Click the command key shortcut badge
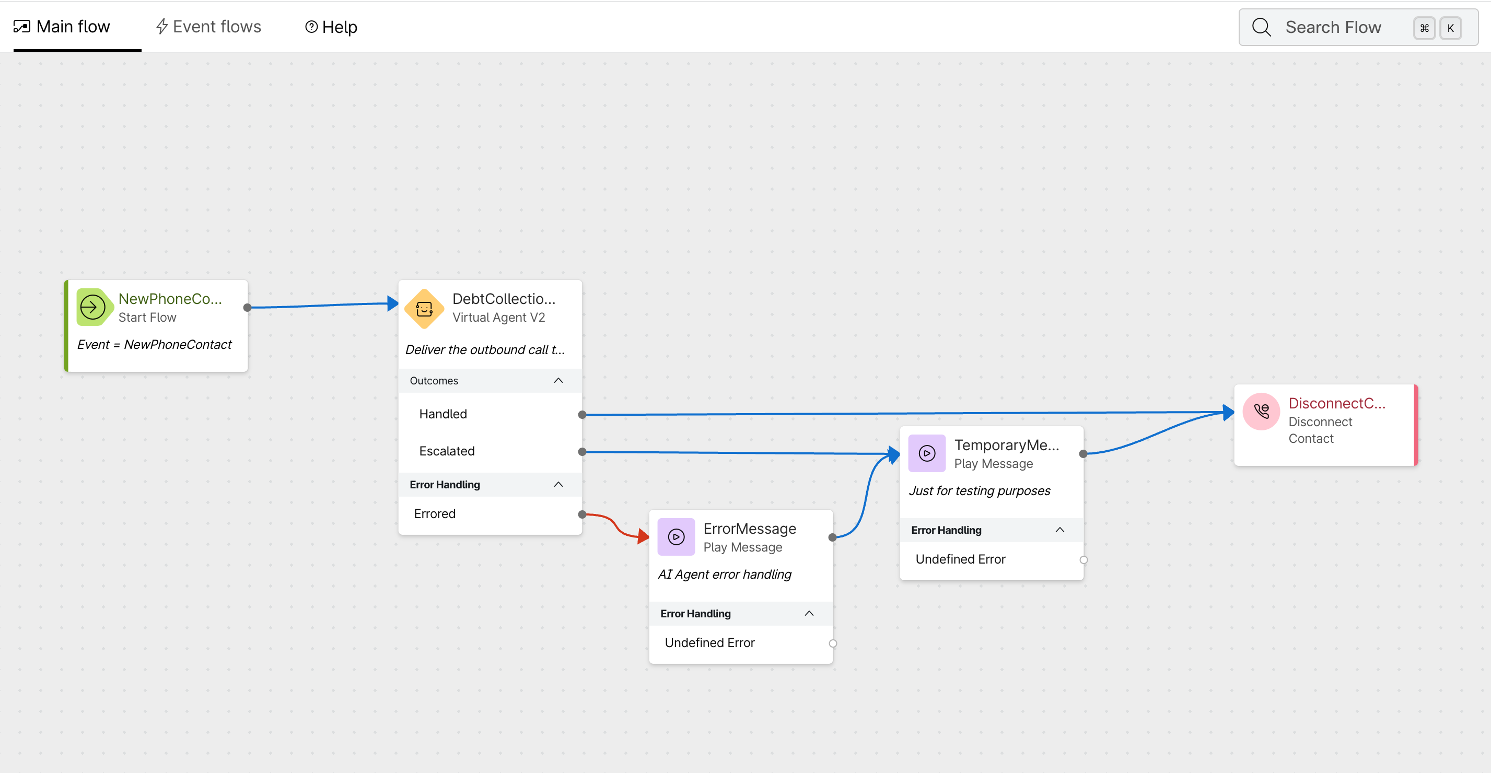The height and width of the screenshot is (773, 1491). click(x=1425, y=28)
